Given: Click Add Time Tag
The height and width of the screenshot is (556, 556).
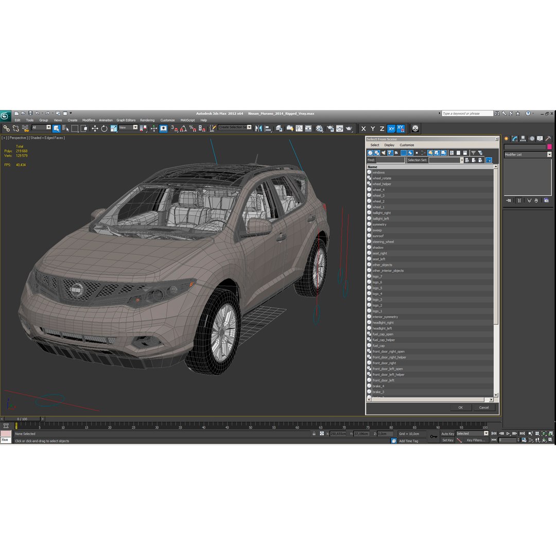Looking at the screenshot, I should pyautogui.click(x=408, y=441).
